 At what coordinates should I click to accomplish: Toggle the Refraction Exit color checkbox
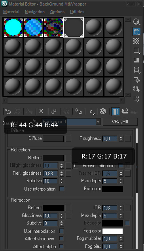coord(127,223)
